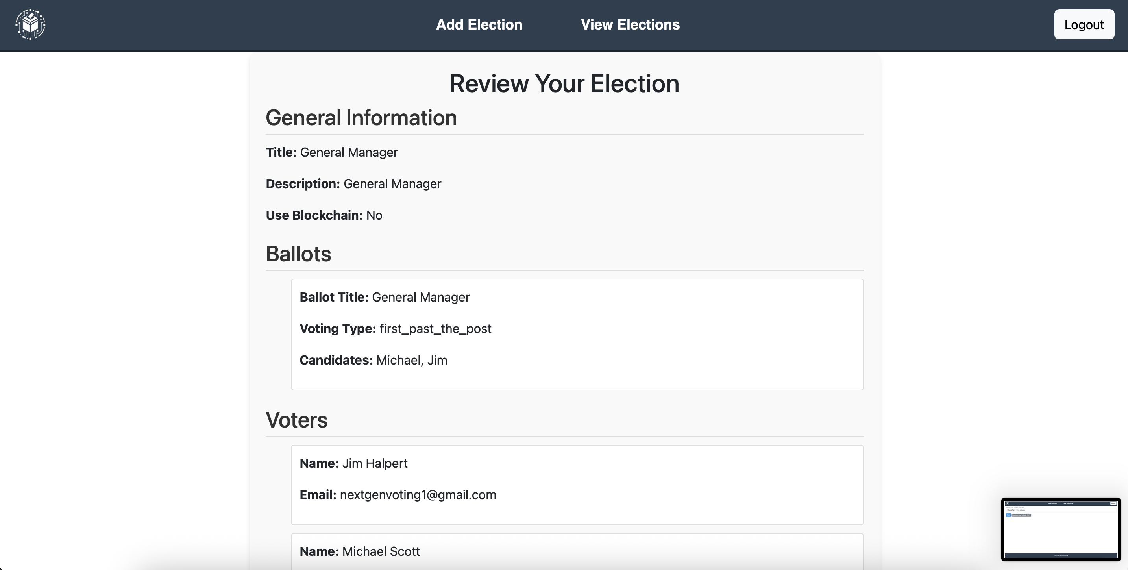Viewport: 1128px width, 570px height.
Task: Click the General Information section header
Action: click(361, 117)
